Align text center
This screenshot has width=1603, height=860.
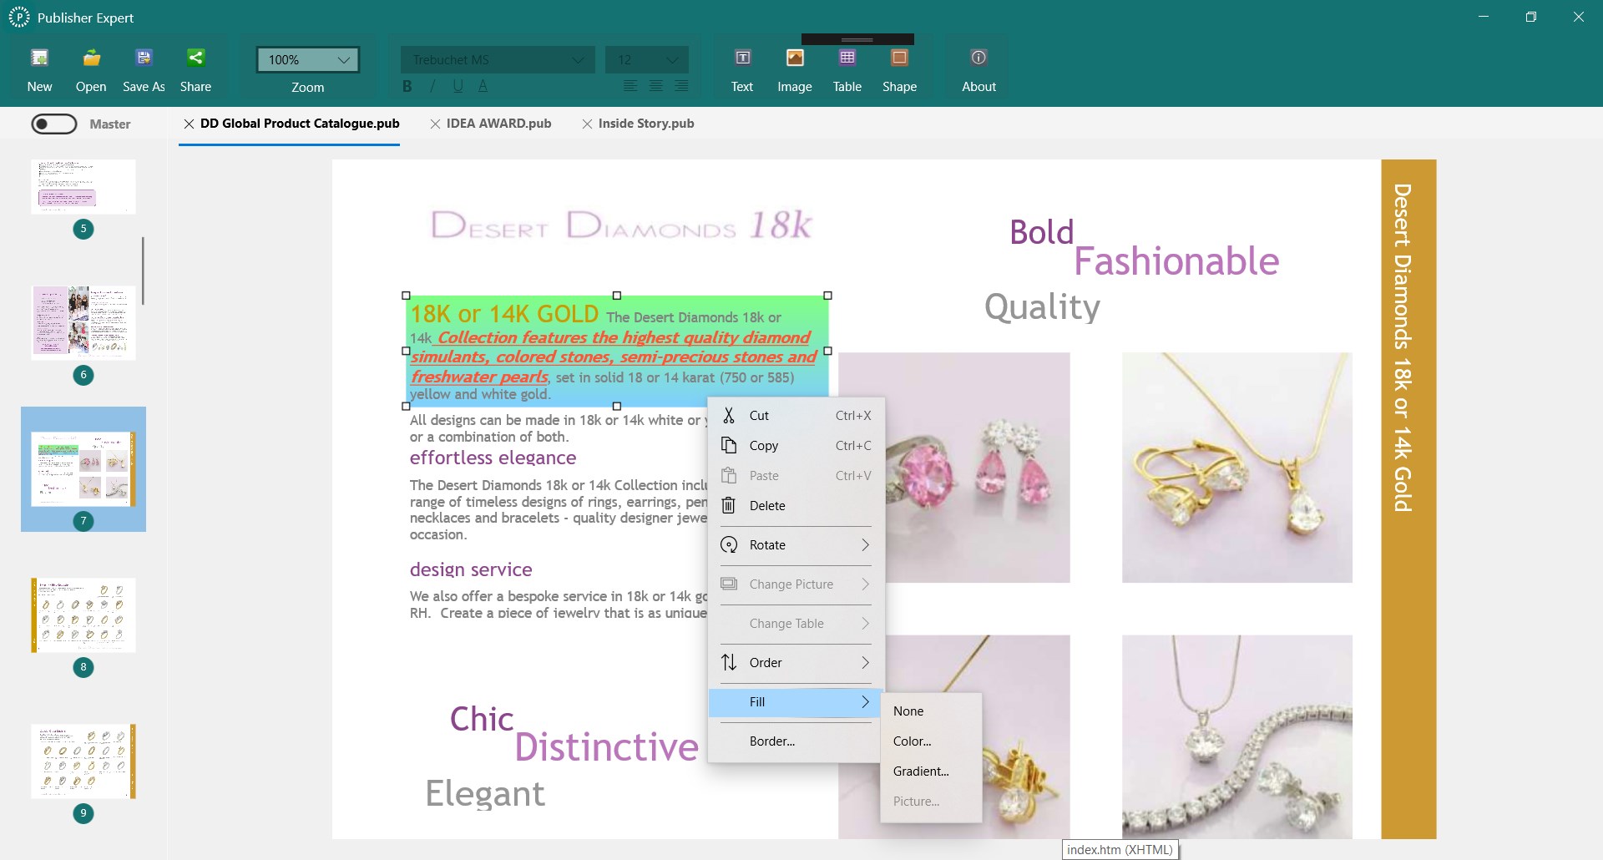pyautogui.click(x=656, y=86)
